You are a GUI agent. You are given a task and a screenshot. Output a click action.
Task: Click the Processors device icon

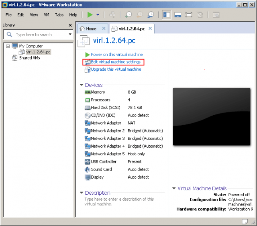click(x=88, y=100)
